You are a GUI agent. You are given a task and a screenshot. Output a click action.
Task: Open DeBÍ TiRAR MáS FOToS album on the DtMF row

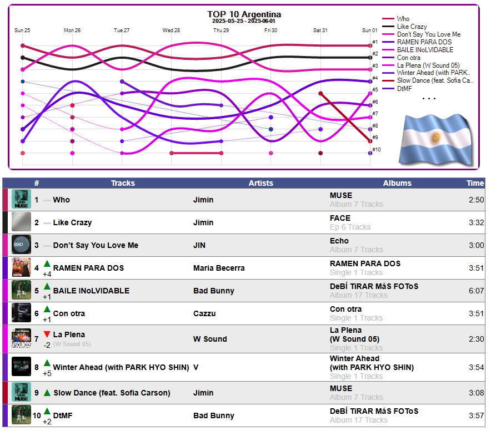374,411
